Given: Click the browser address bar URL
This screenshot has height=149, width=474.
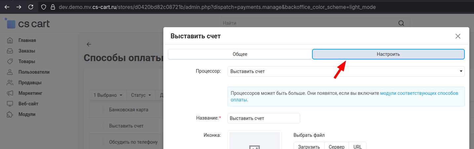Looking at the screenshot, I should (217, 7).
